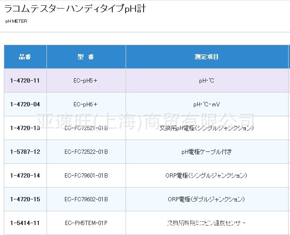The height and width of the screenshot is (235, 290).
Task: Select product number 1-4720-04
Action: coord(25,104)
